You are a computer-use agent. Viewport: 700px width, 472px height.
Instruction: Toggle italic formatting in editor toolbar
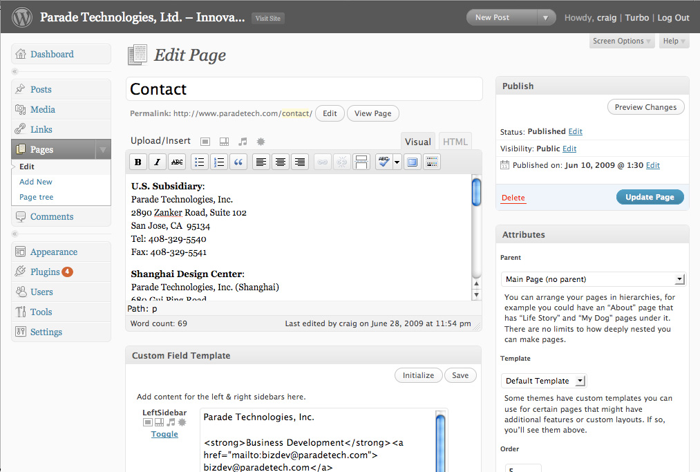pyautogui.click(x=157, y=162)
